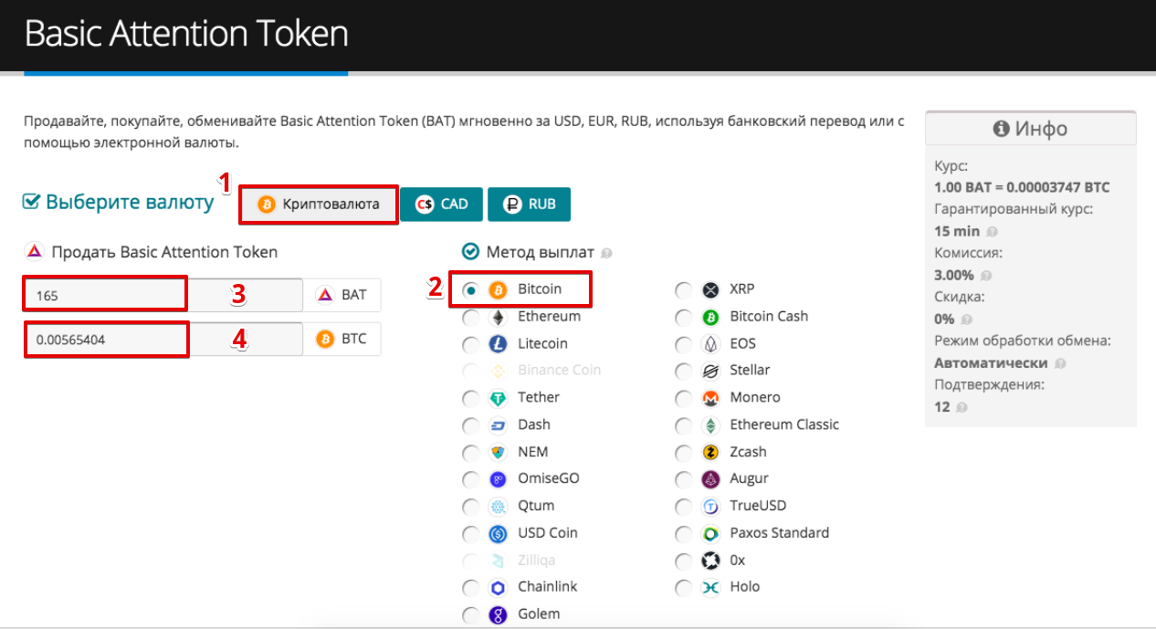
Task: Click the Litecoin blue icon
Action: 498,344
